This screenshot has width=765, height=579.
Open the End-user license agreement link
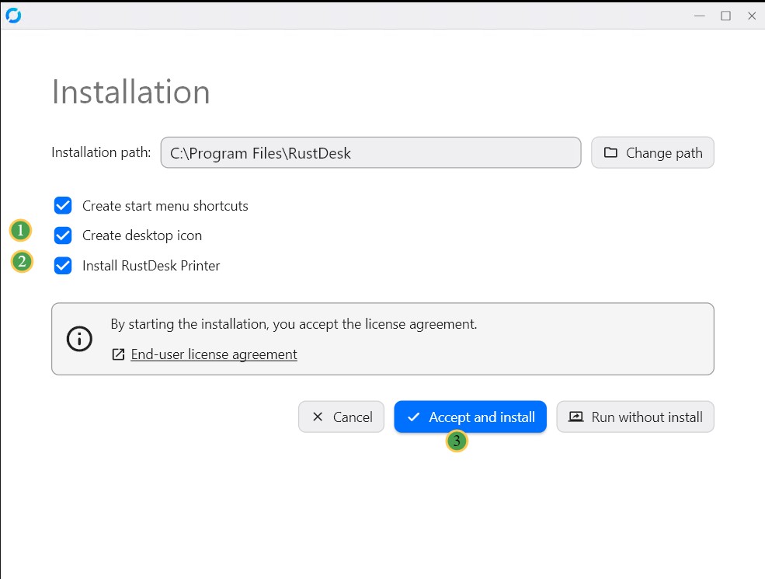pos(214,354)
